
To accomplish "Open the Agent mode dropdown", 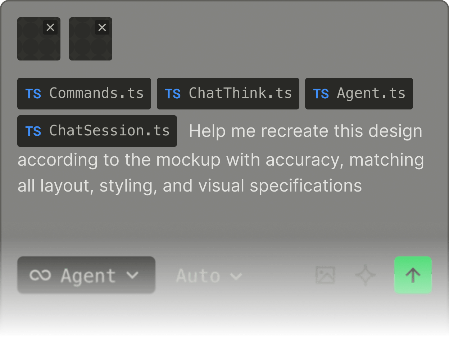I will (x=86, y=275).
